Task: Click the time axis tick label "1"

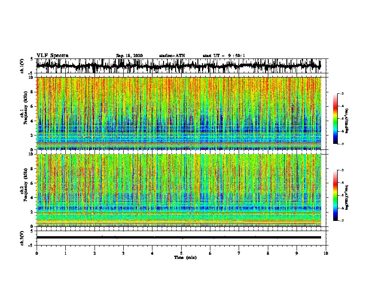Action: click(x=65, y=253)
